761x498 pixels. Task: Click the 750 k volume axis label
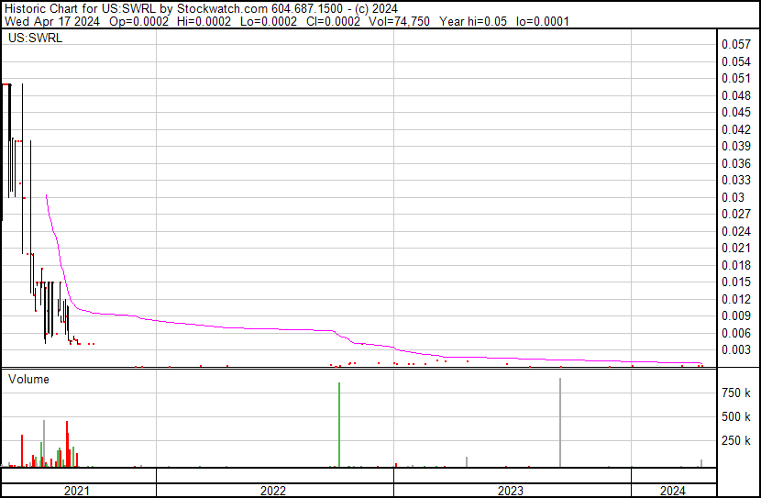(737, 393)
